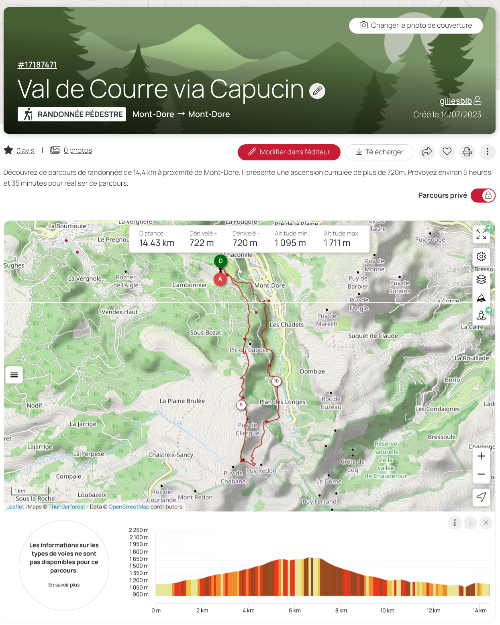Image resolution: width=500 pixels, height=625 pixels.
Task: Share the route via arrow icon
Action: 427,152
